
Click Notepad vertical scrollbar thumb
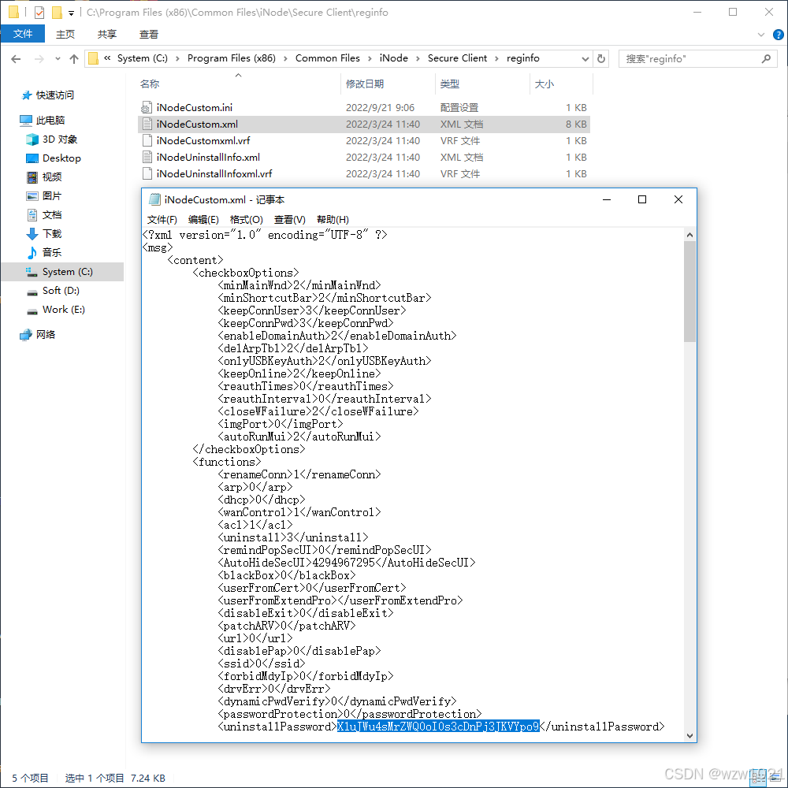click(689, 292)
